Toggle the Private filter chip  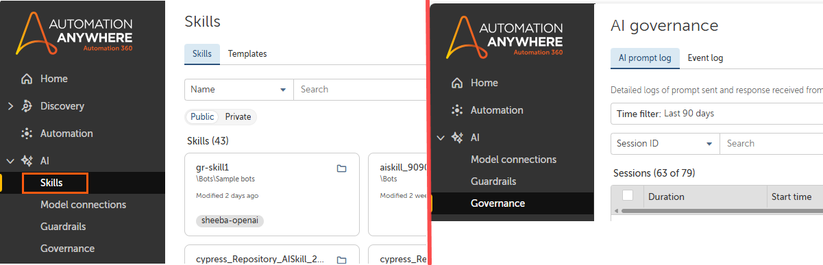[x=238, y=117]
